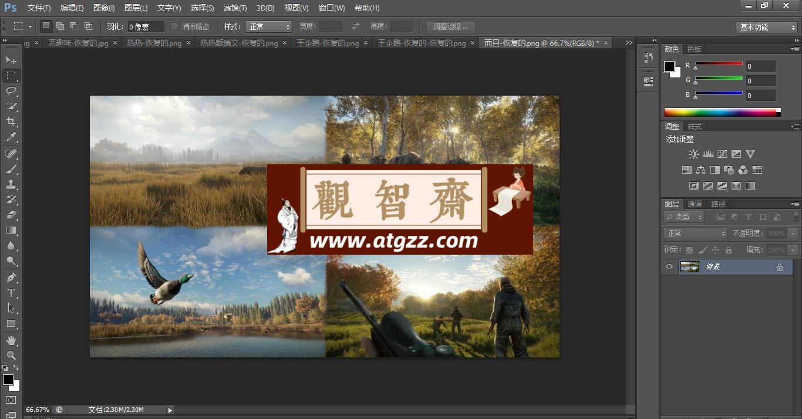This screenshot has height=419, width=802.
Task: Open the 正常 blend mode dropdown in Layers
Action: pos(695,233)
